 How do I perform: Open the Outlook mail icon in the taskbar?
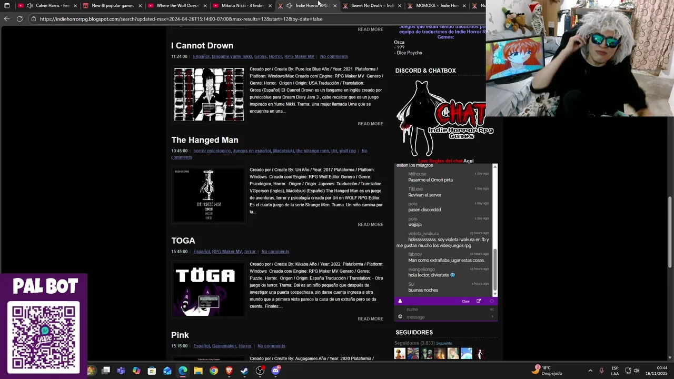click(x=167, y=371)
